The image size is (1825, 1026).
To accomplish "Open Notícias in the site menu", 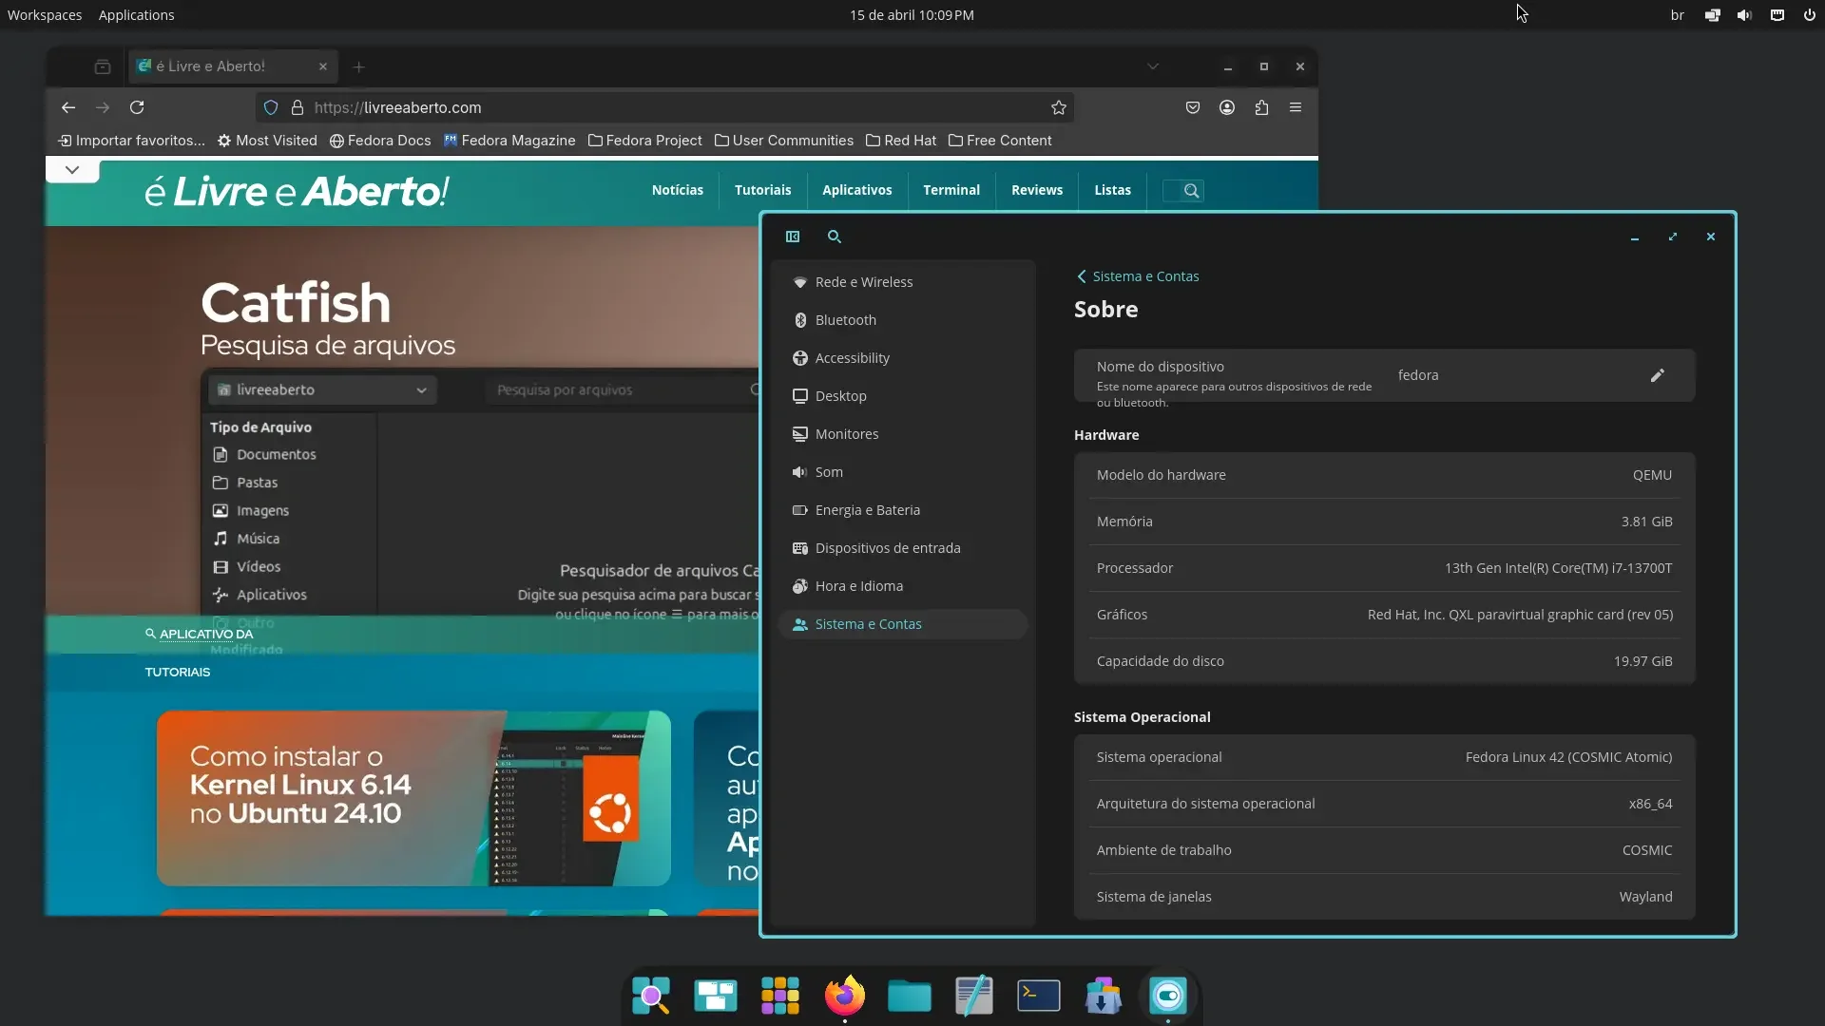I will [678, 190].
